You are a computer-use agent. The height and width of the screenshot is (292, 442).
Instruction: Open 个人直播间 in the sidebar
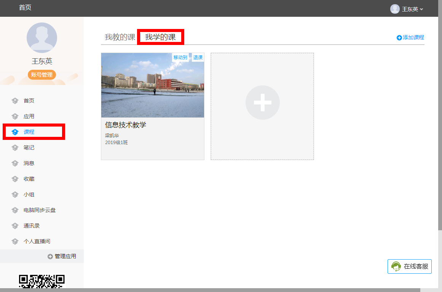point(37,241)
